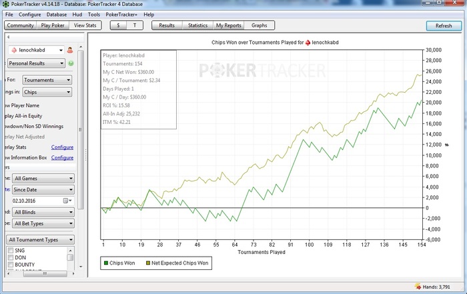467x294 pixels.
Task: Expand the Tournaments dropdown
Action: click(x=47, y=80)
